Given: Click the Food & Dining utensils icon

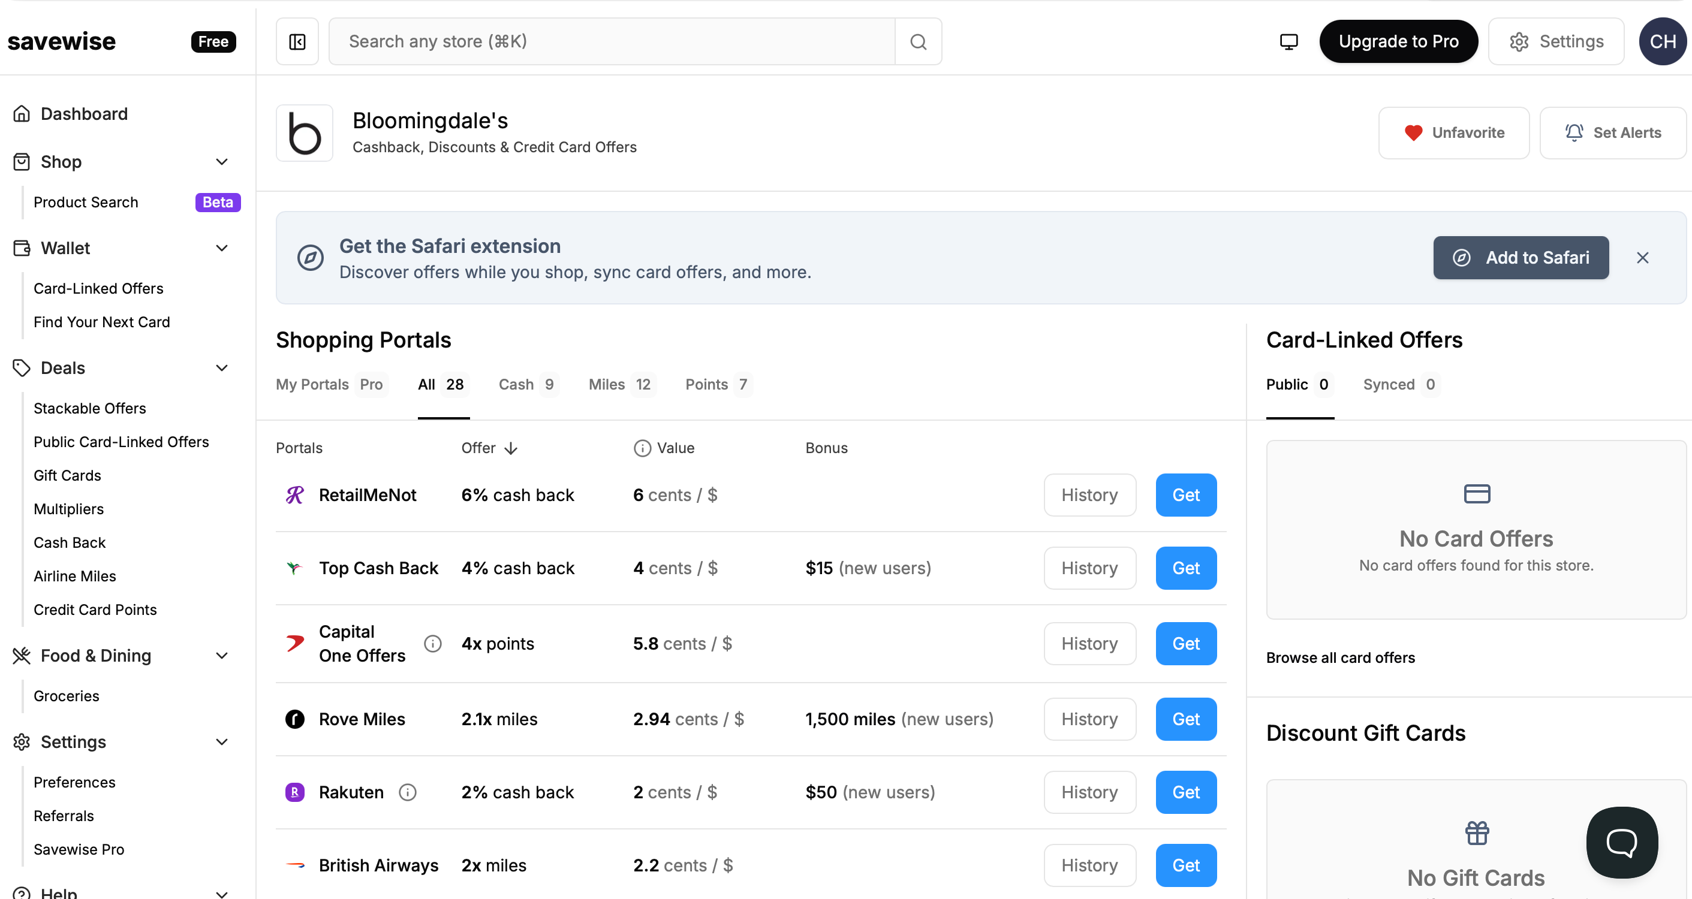Looking at the screenshot, I should point(22,655).
